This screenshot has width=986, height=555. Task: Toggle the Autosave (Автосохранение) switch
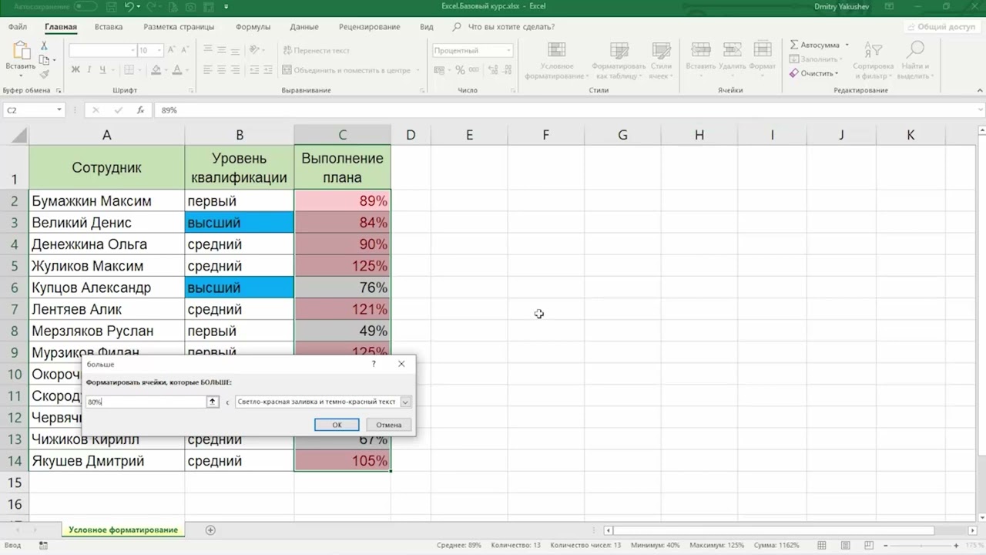85,6
